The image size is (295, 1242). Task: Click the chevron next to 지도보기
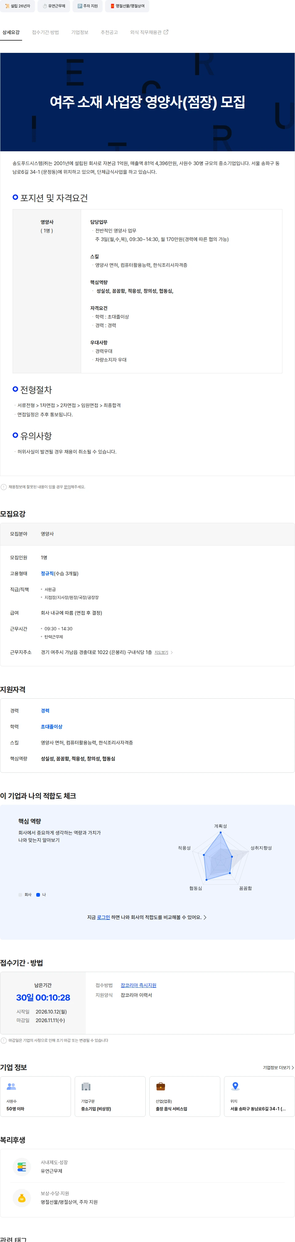coord(171,652)
